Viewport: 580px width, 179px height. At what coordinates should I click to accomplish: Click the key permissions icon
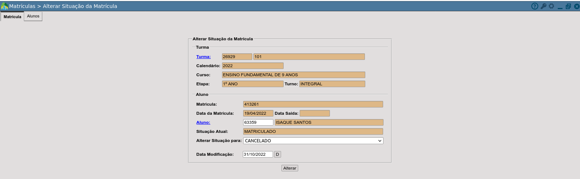point(543,6)
